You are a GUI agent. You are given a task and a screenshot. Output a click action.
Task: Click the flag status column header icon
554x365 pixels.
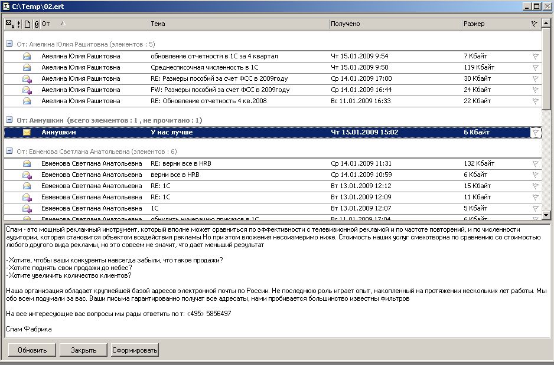[x=535, y=24]
